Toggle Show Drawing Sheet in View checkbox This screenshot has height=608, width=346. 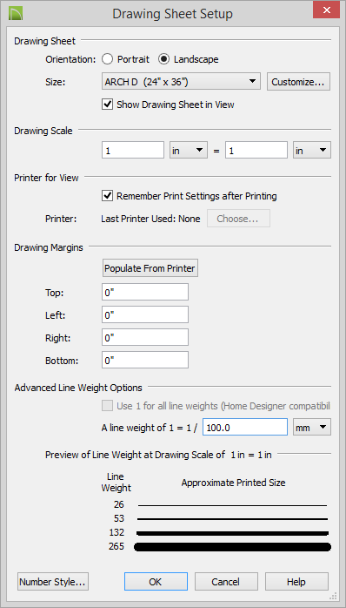(107, 105)
